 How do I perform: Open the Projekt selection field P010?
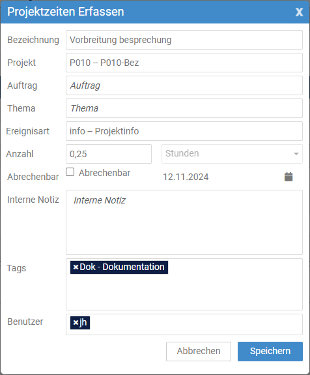click(184, 63)
